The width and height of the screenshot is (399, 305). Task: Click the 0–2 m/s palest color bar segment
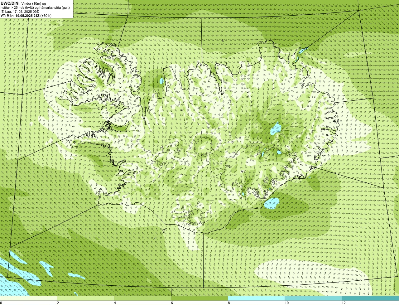pyautogui.click(x=28, y=298)
